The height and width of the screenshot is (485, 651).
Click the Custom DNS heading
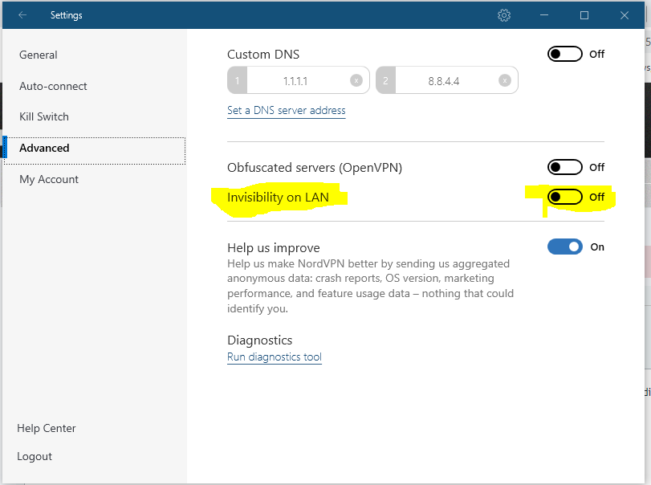coord(263,55)
